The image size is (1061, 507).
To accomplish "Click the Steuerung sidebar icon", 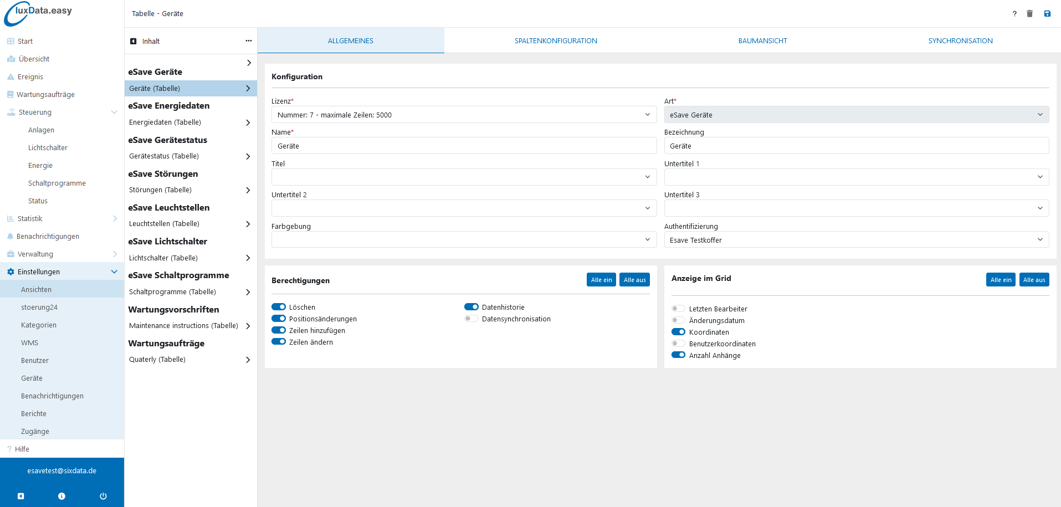I will [11, 112].
